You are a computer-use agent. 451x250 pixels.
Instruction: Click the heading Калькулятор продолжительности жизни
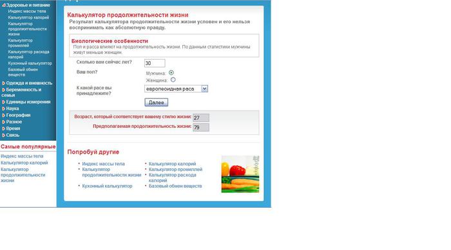[x=128, y=15]
